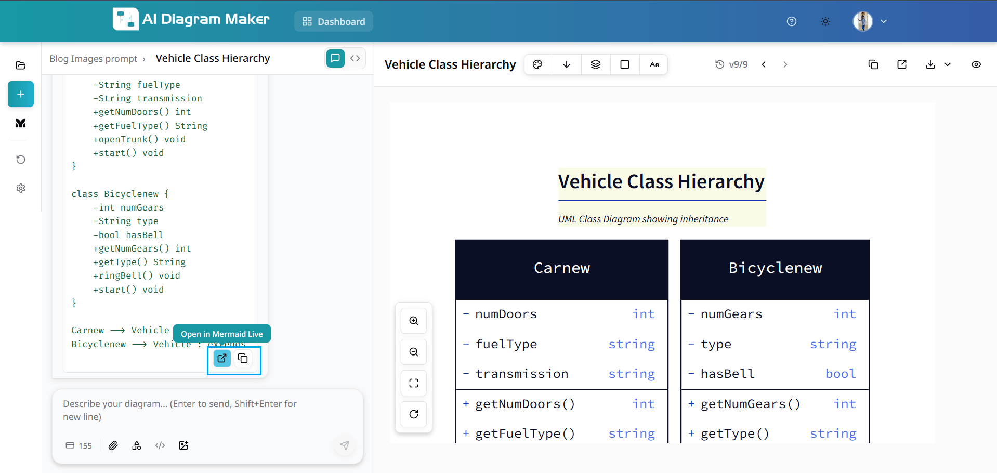The width and height of the screenshot is (997, 473).
Task: Expand the user account dropdown
Action: (x=884, y=21)
